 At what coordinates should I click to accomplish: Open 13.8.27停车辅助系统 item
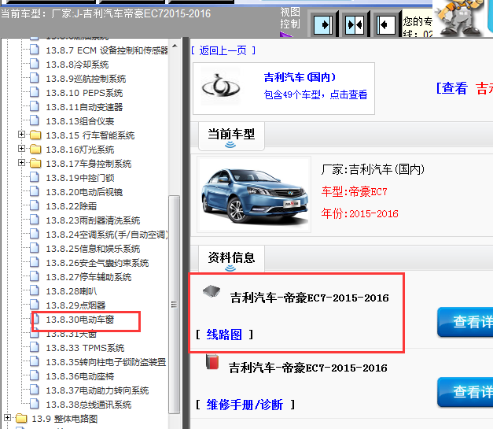tap(88, 277)
